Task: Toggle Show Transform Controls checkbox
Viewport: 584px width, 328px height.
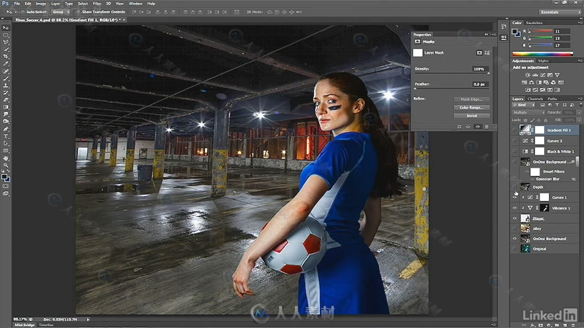Action: (x=78, y=12)
